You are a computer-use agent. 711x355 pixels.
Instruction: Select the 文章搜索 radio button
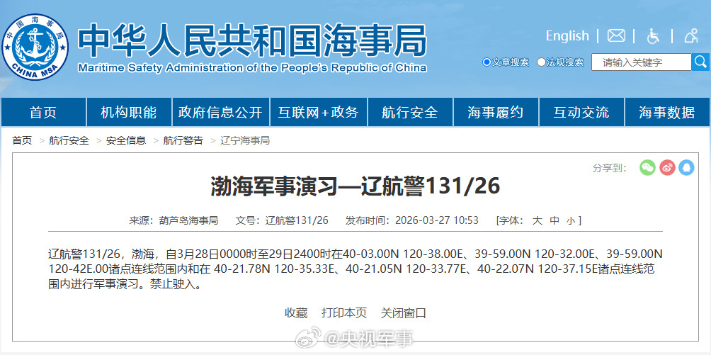(x=487, y=62)
